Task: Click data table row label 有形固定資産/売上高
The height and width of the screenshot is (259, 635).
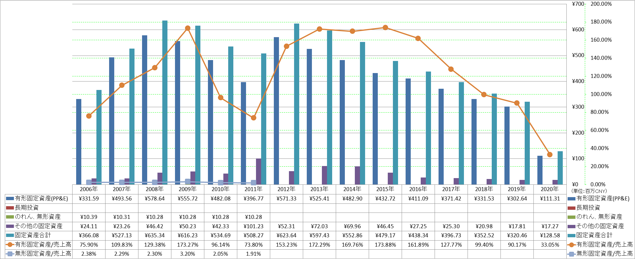Action: coord(43,245)
